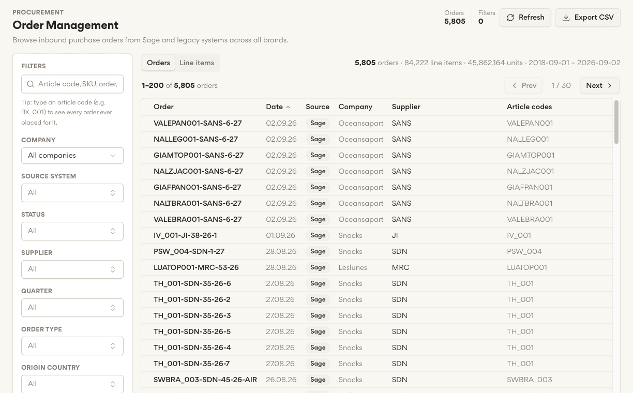The height and width of the screenshot is (393, 633).
Task: Open the Order Type filter dropdown
Action: (72, 346)
